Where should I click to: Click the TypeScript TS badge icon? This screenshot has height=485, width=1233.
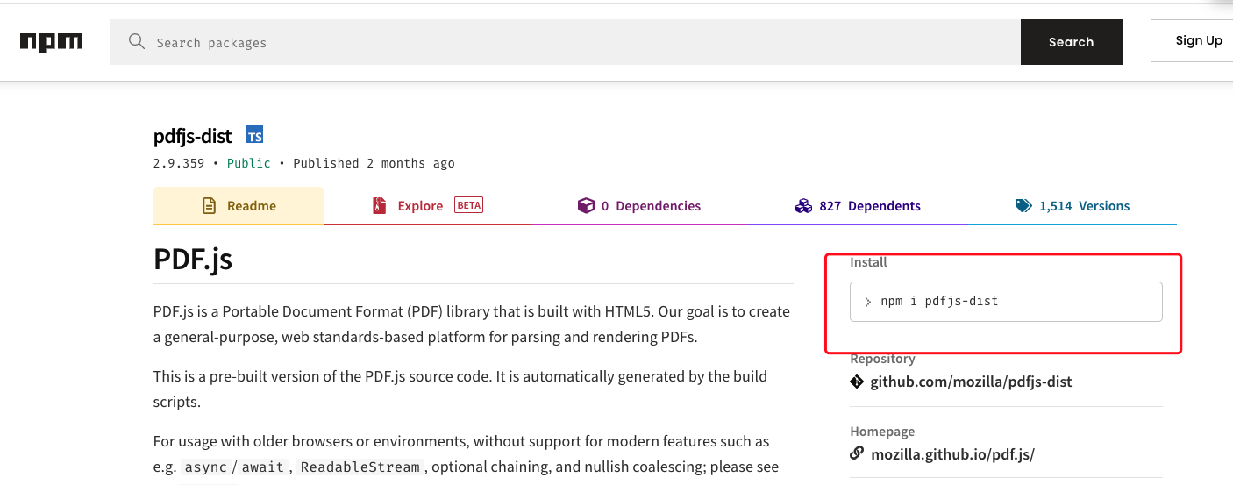click(x=254, y=136)
